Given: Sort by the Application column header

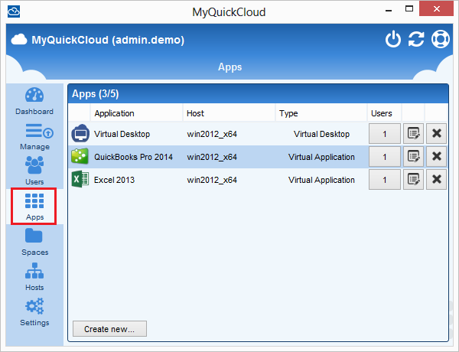Looking at the screenshot, I should [x=136, y=113].
